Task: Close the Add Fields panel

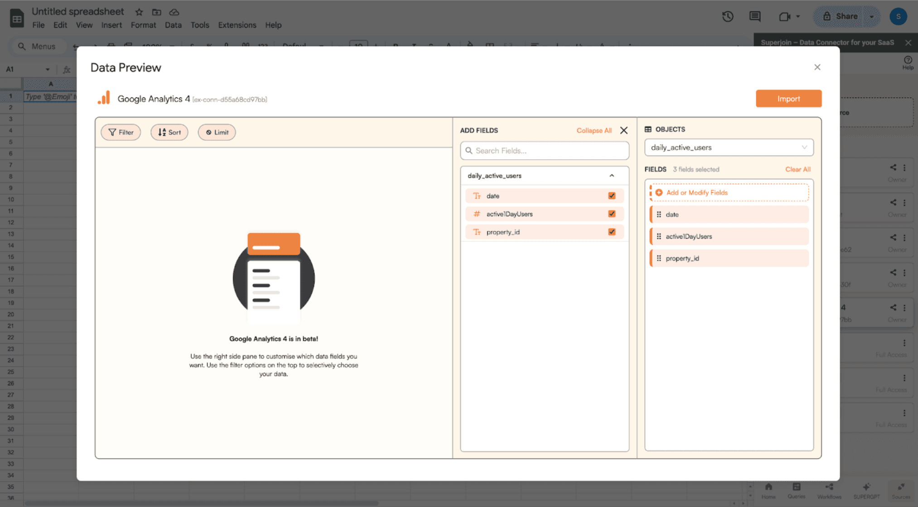Action: click(x=624, y=130)
